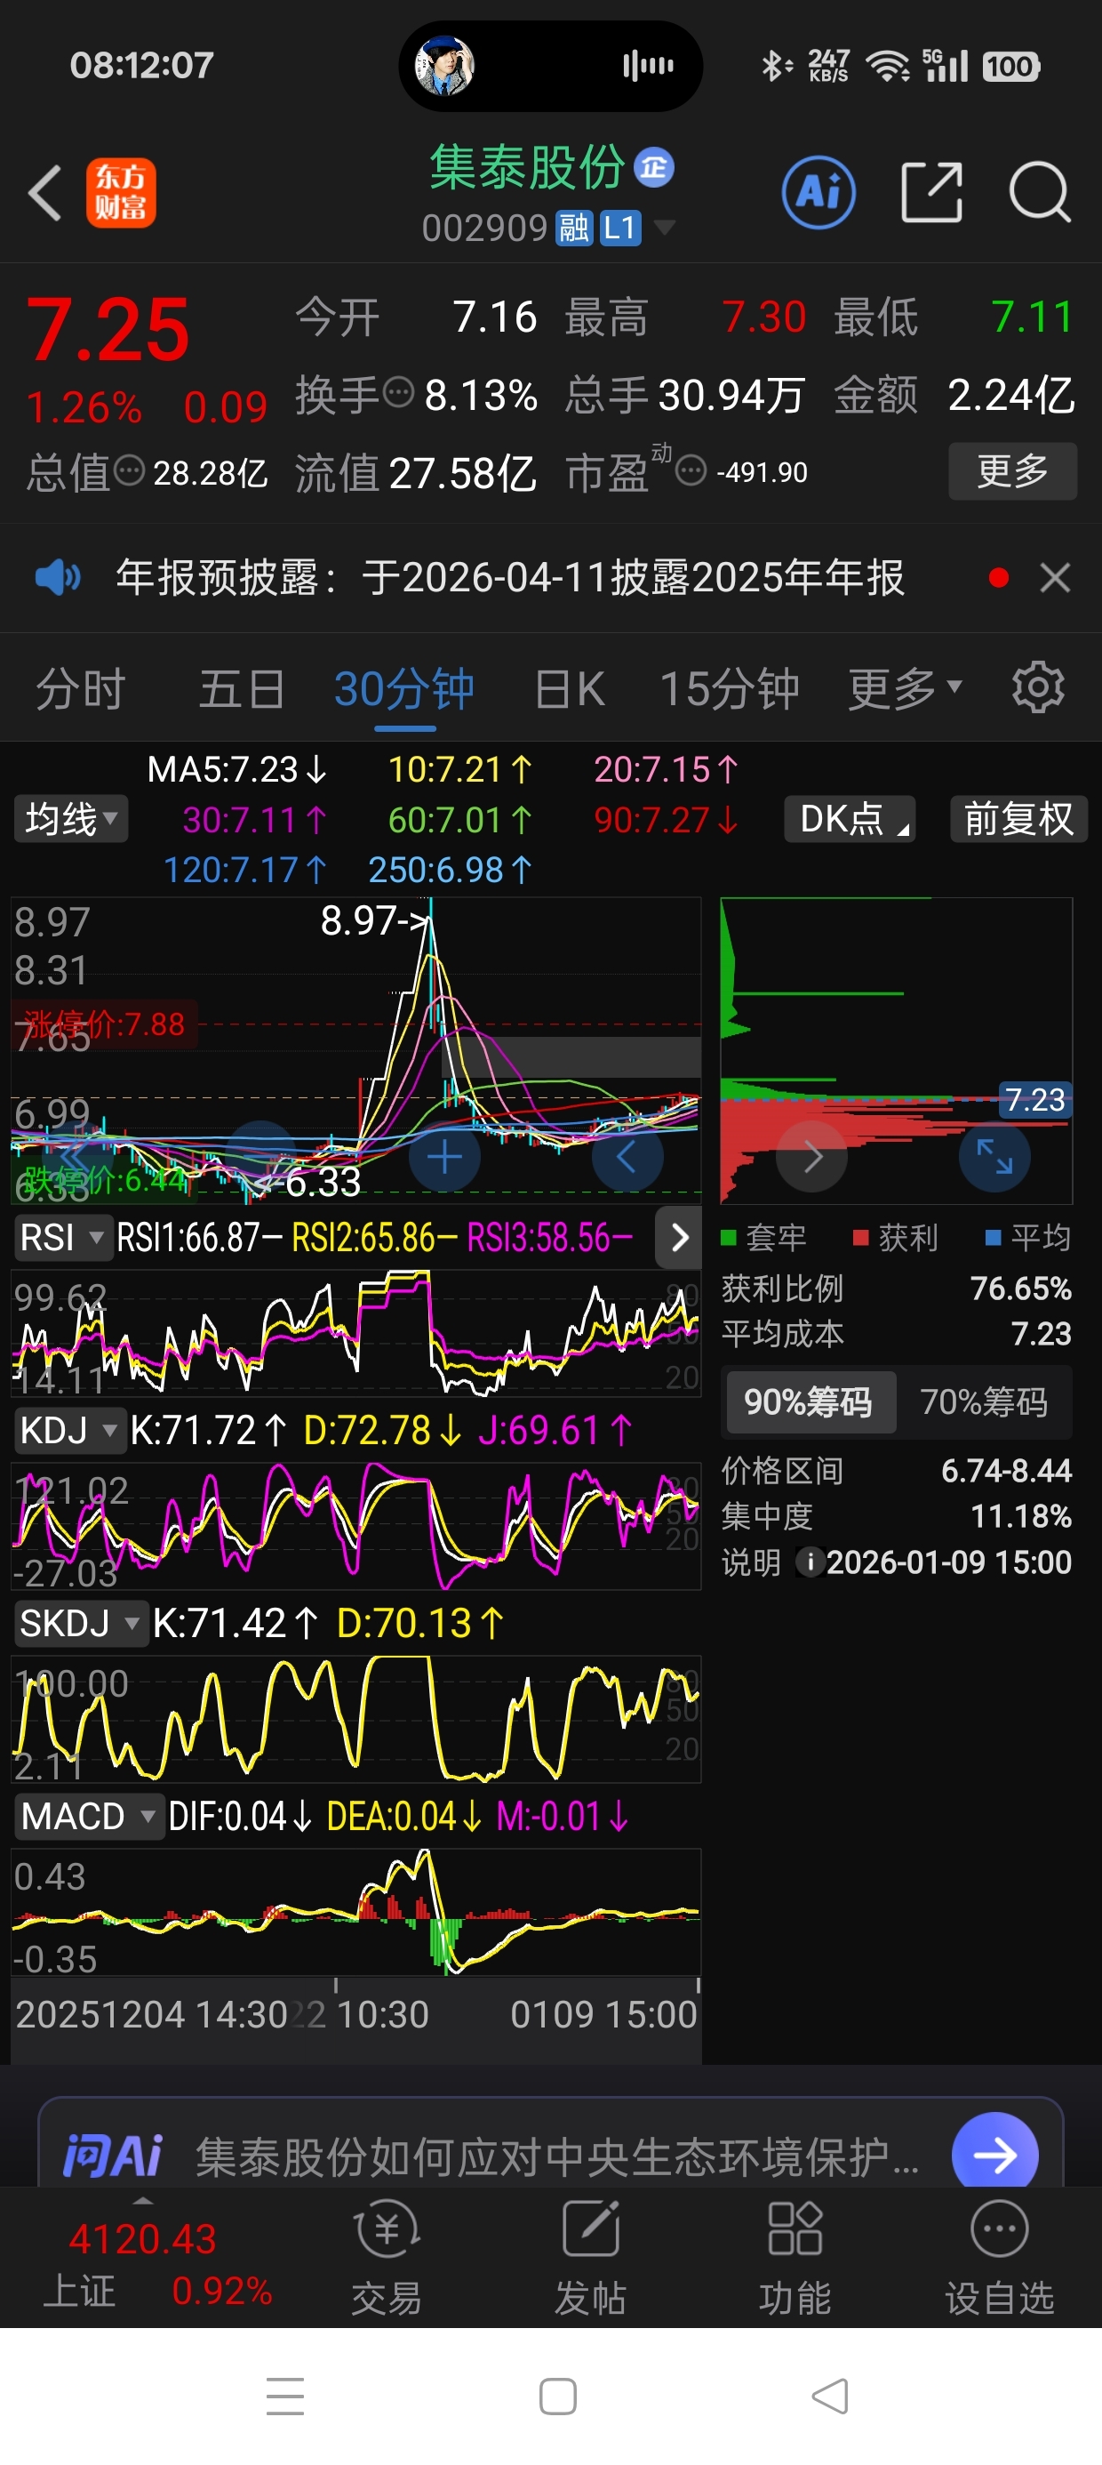Tap the 平均 blue legend swatch
Image resolution: width=1102 pixels, height=2465 pixels.
click(x=993, y=1237)
